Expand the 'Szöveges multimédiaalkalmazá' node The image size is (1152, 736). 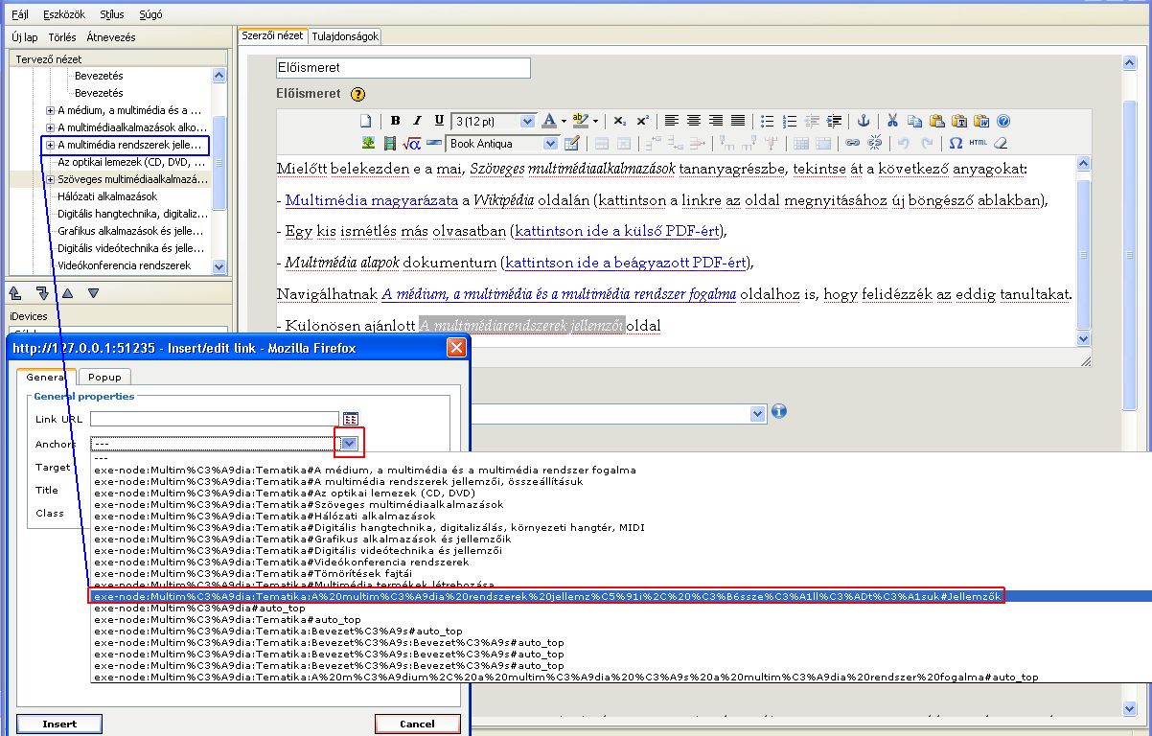[x=50, y=179]
